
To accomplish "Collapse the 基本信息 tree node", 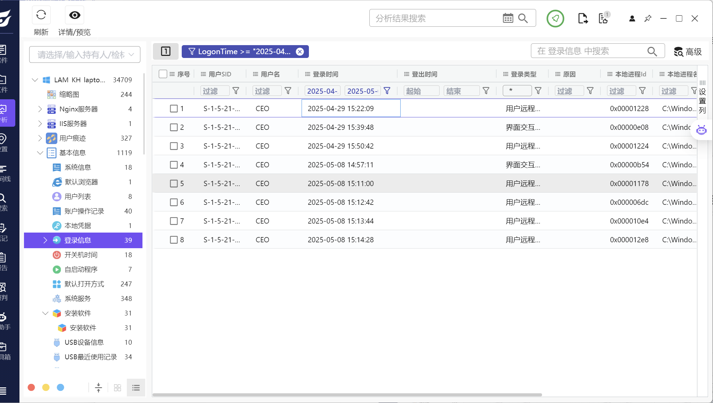I will (40, 153).
